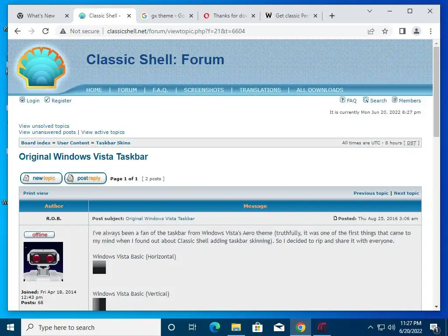
Task: Open Task View from the taskbar
Action: click(x=192, y=327)
